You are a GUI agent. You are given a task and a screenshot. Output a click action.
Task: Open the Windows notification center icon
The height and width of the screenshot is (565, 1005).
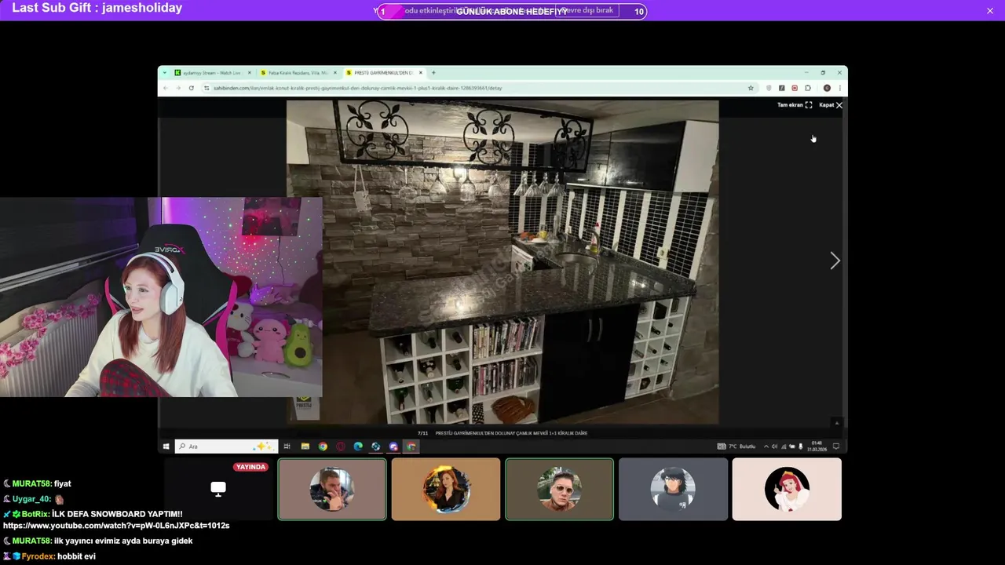tap(836, 447)
